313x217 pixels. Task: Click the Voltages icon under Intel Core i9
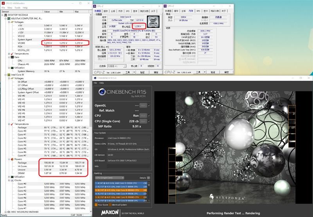12,78
